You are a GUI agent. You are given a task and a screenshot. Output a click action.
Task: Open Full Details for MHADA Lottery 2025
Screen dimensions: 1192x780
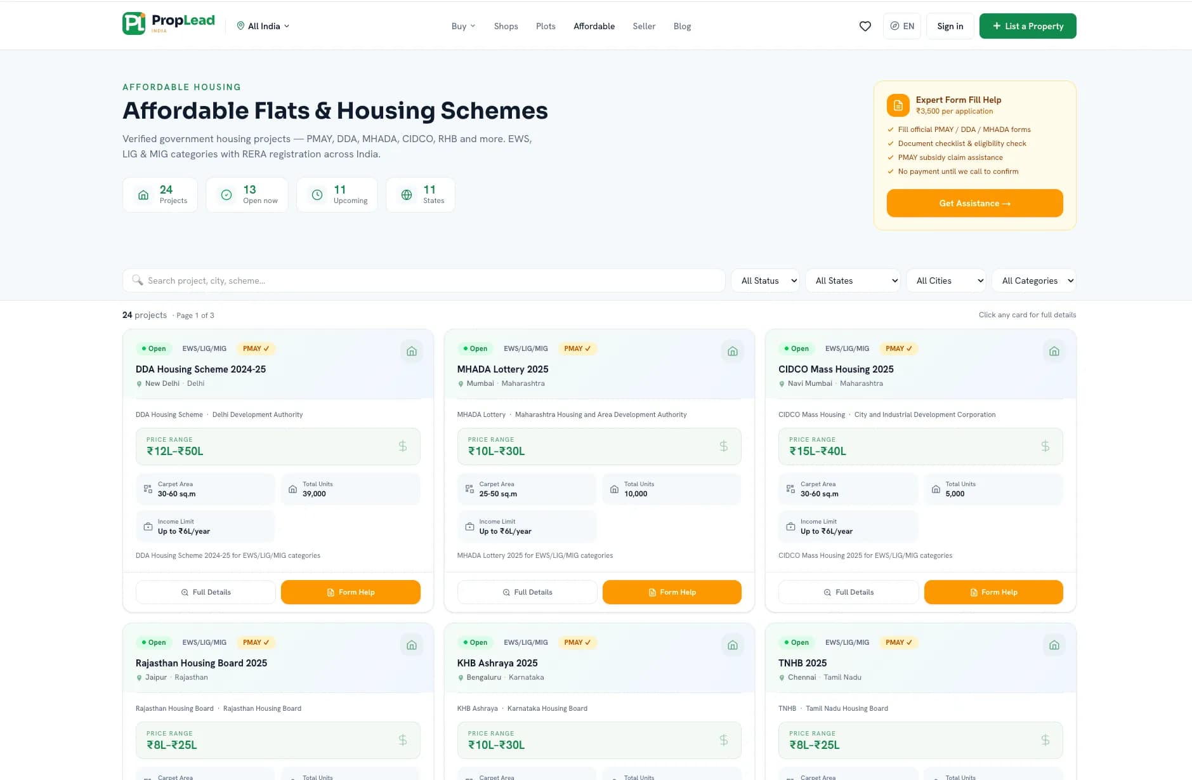[x=527, y=592]
